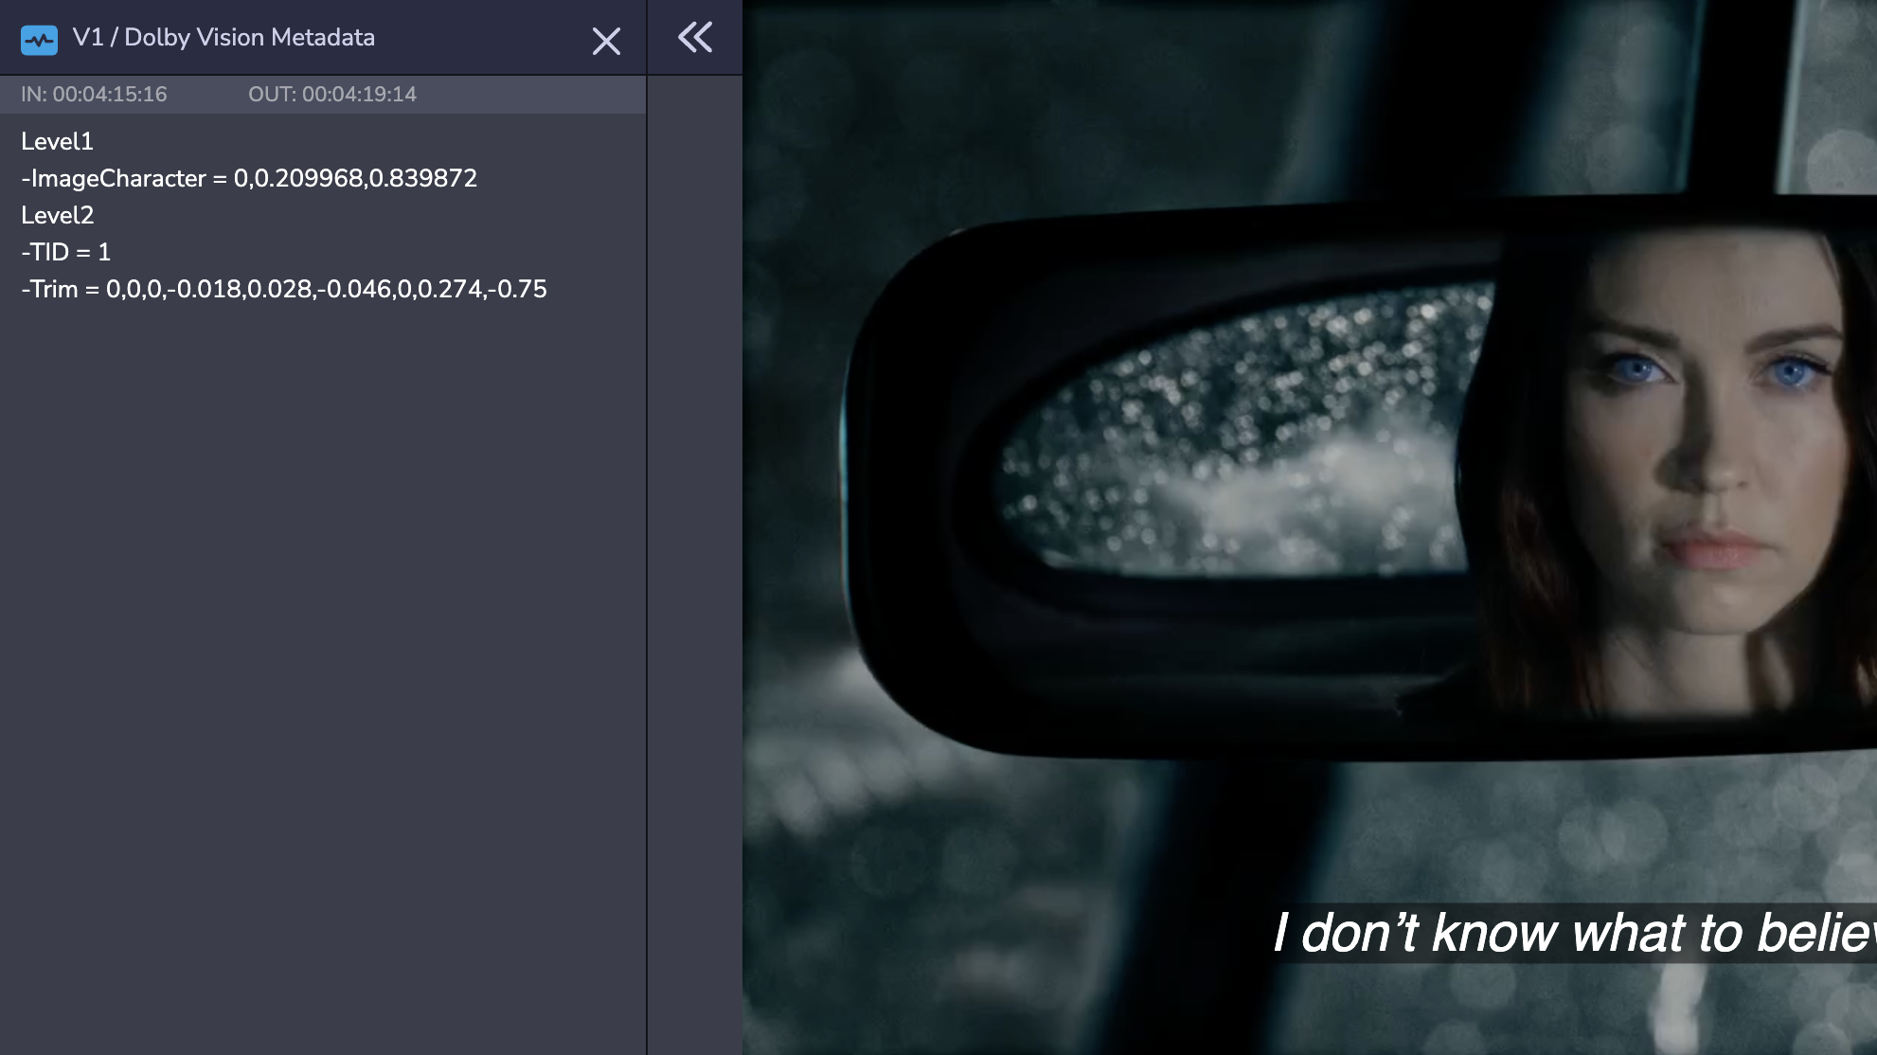Click the IN: 00:04:15:16 timecode
The width and height of the screenshot is (1877, 1055).
(x=94, y=95)
